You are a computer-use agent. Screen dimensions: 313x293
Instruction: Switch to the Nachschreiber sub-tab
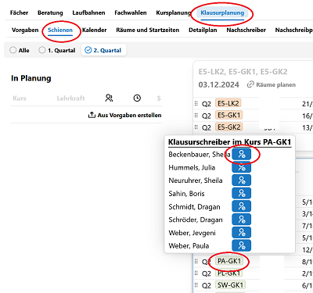[246, 30]
